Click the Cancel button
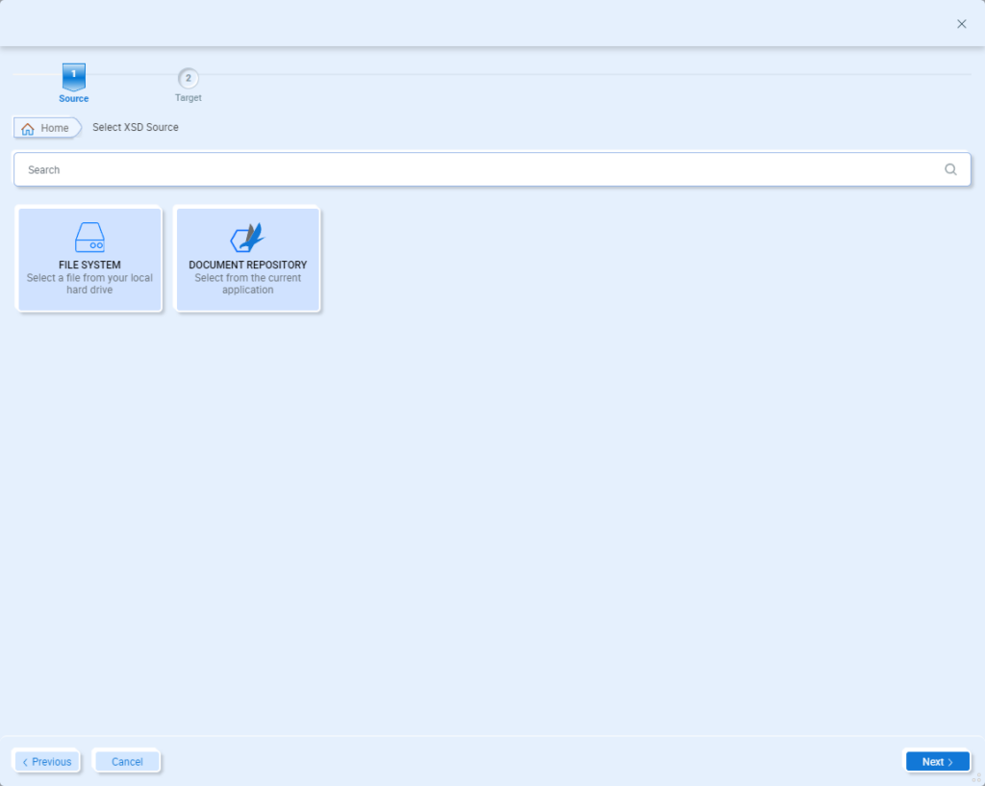 126,761
